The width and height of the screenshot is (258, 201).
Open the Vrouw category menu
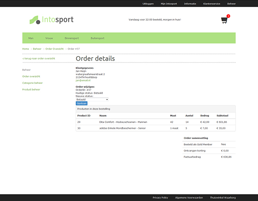click(x=49, y=38)
